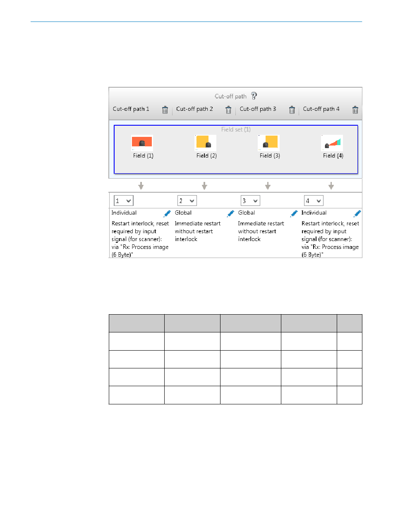Click the Cut-off path 1 header label
393x528 pixels.
(x=131, y=109)
